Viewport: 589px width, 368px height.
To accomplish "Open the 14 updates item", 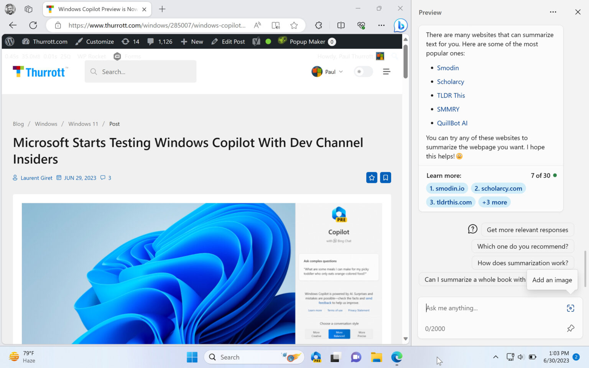I will pyautogui.click(x=131, y=41).
